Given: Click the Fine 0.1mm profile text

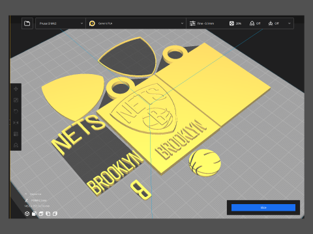Looking at the screenshot, I should (205, 23).
